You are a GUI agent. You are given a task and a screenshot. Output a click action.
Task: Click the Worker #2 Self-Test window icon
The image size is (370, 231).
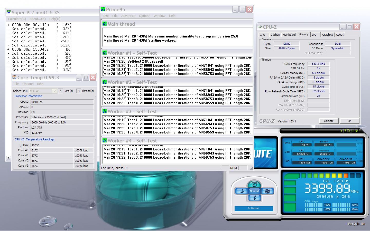(105, 82)
